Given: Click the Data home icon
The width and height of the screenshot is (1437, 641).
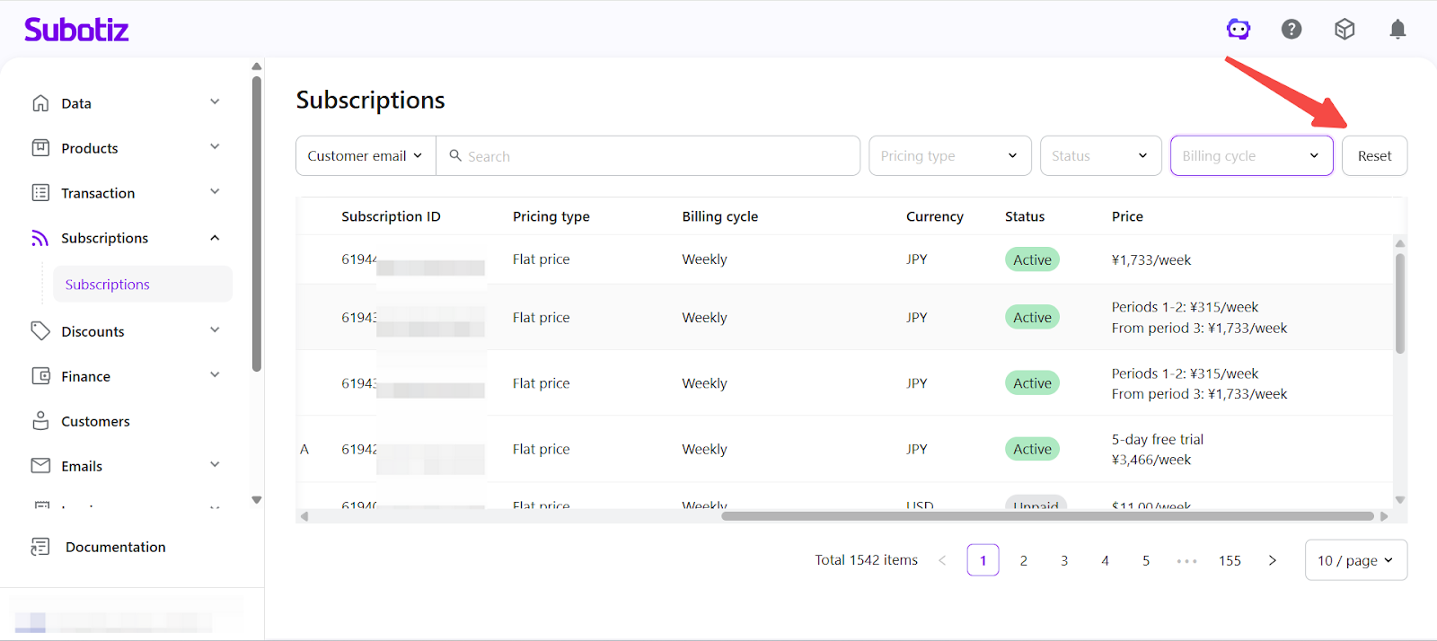Looking at the screenshot, I should [40, 103].
